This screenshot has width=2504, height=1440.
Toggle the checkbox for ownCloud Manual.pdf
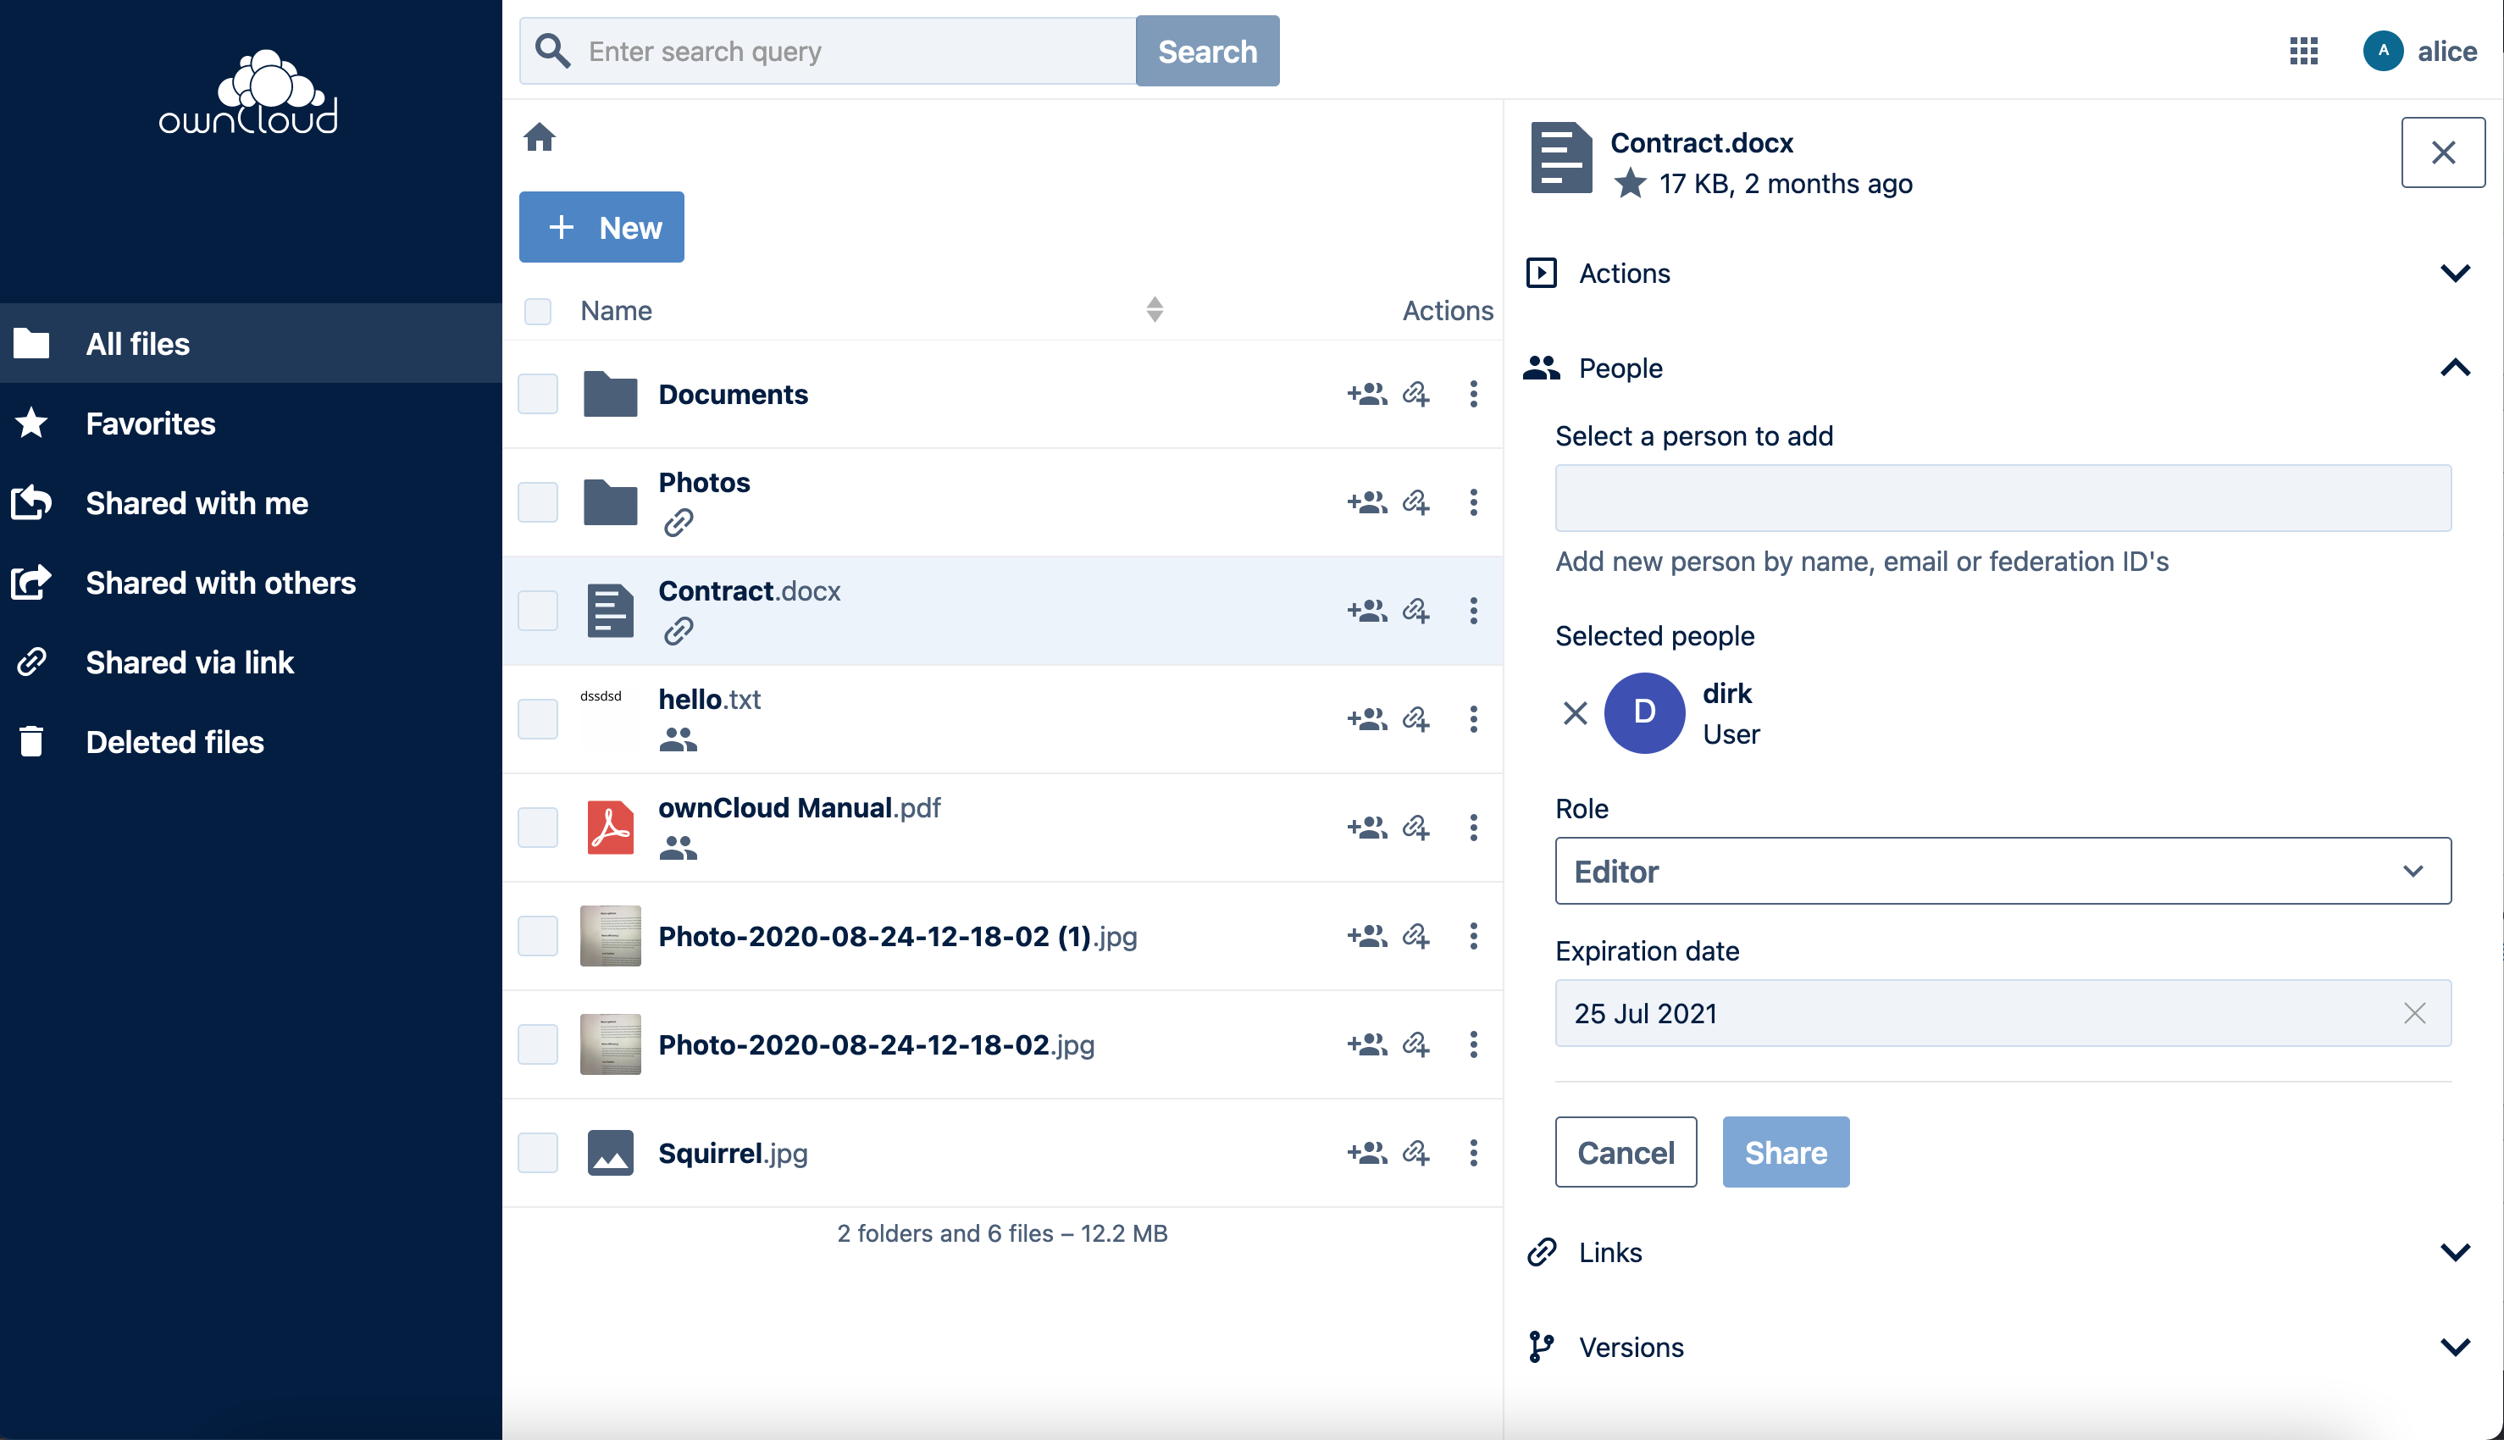pyautogui.click(x=536, y=826)
